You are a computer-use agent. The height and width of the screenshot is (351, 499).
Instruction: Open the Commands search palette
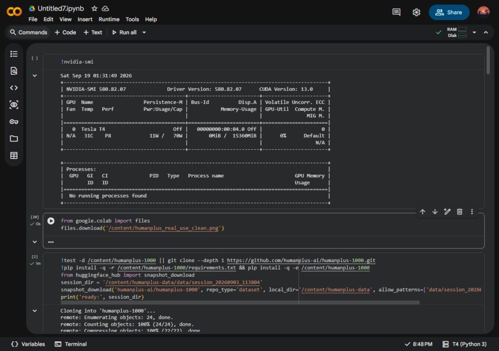[28, 33]
